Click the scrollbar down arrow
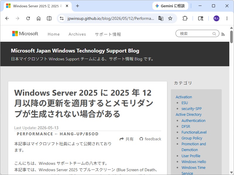This screenshot has width=234, height=175. [x=231, y=172]
